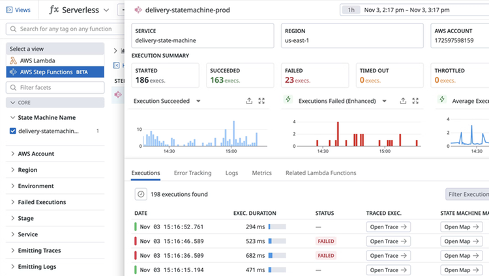Click the delivery-statemachine-prod step function icon
This screenshot has width=489, height=276.
(x=138, y=10)
